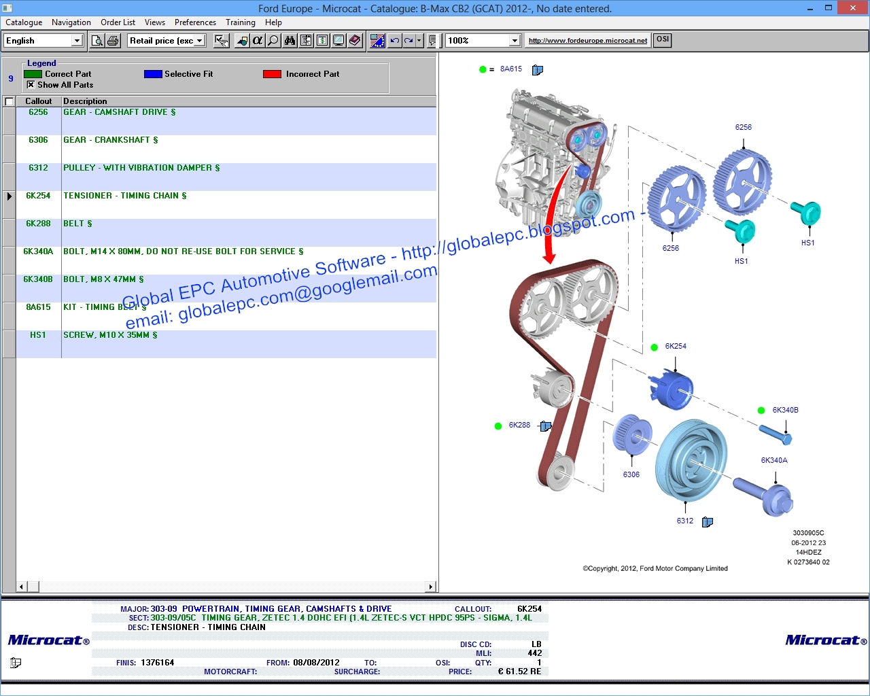Image resolution: width=870 pixels, height=696 pixels.
Task: Click the green dot next to 6K254
Action: coord(654,347)
